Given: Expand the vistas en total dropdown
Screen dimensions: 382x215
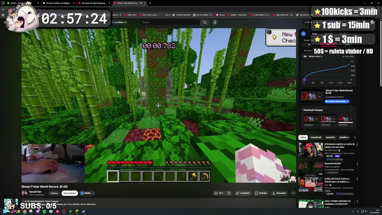Looking at the screenshot, I should point(315,56).
